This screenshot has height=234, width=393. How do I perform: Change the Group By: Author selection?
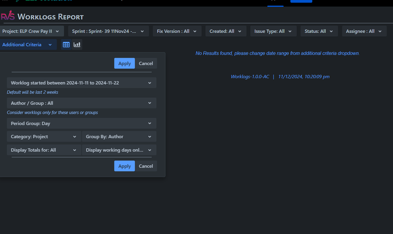[119, 136]
